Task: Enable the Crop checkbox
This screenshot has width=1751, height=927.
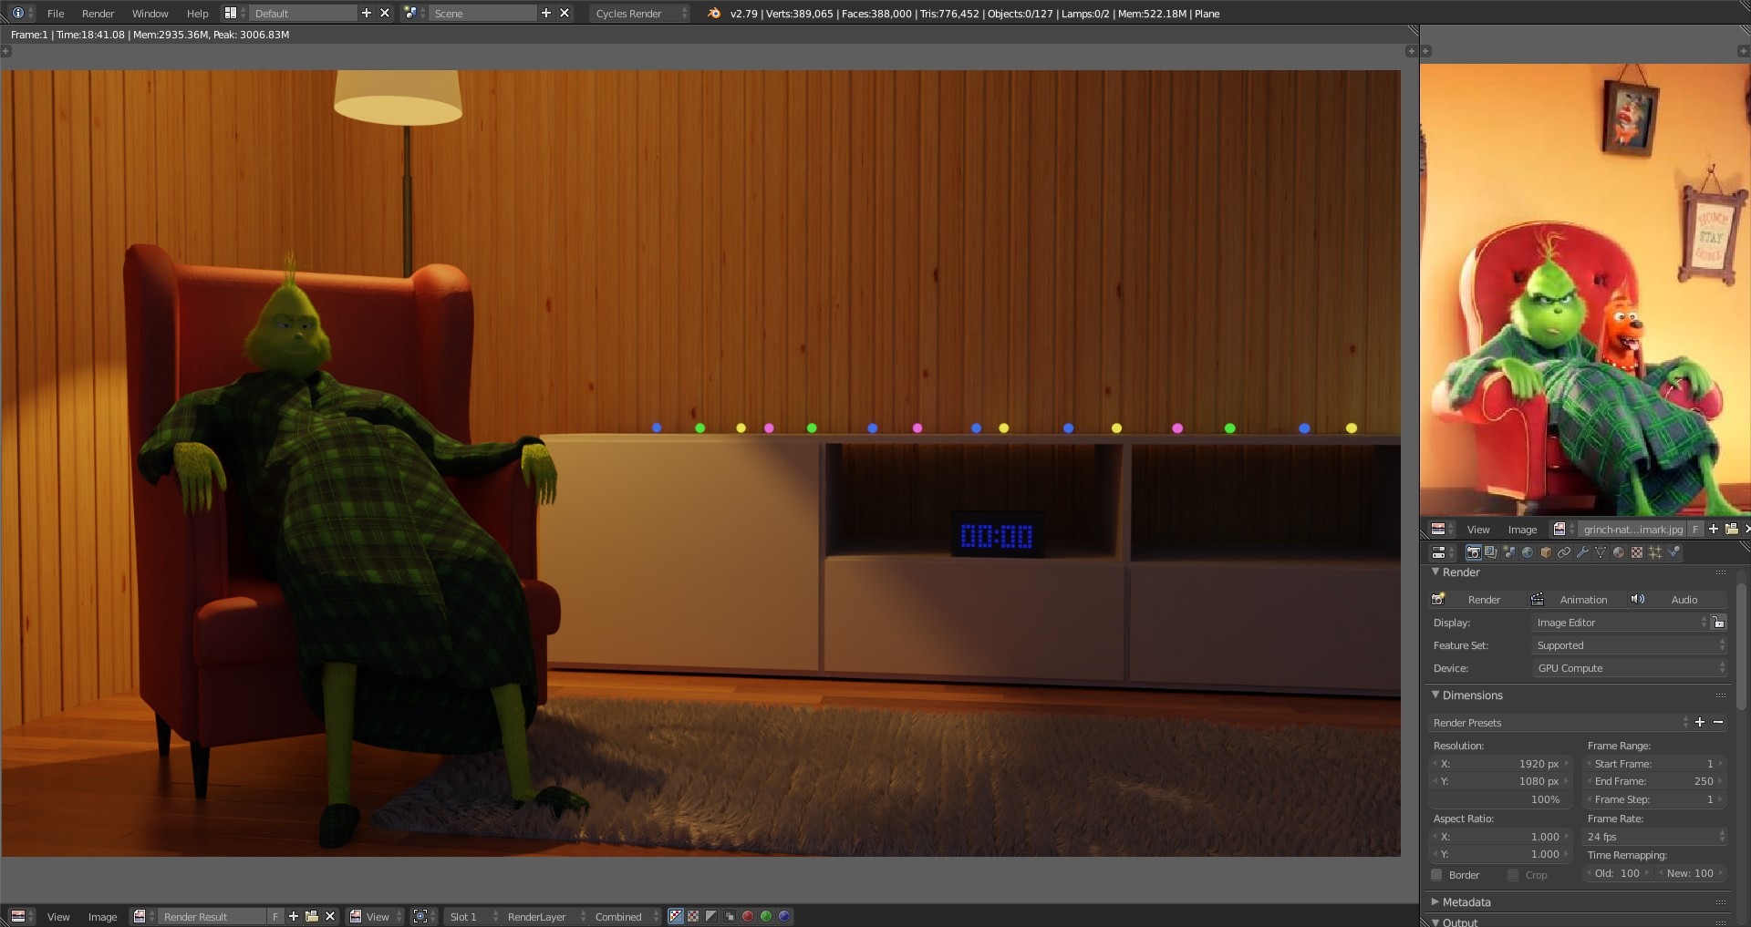Action: 1514,875
